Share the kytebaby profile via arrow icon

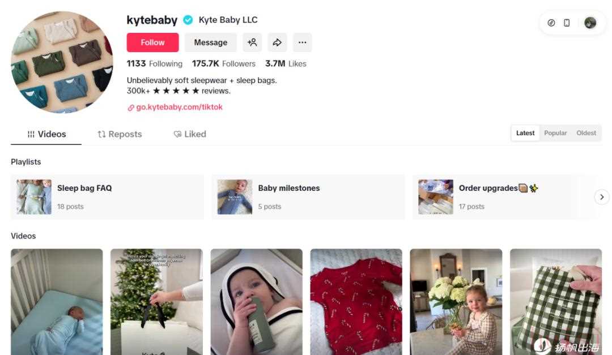[x=277, y=42]
